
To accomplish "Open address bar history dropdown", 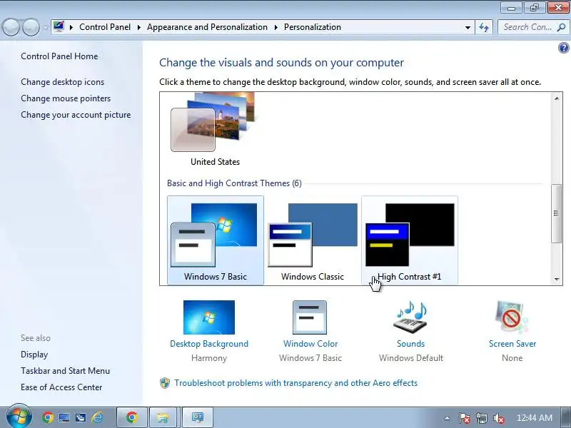I will tap(468, 27).
